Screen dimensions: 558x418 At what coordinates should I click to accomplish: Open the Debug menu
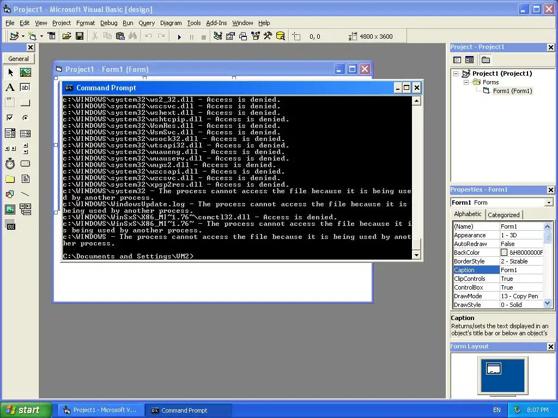coord(108,23)
